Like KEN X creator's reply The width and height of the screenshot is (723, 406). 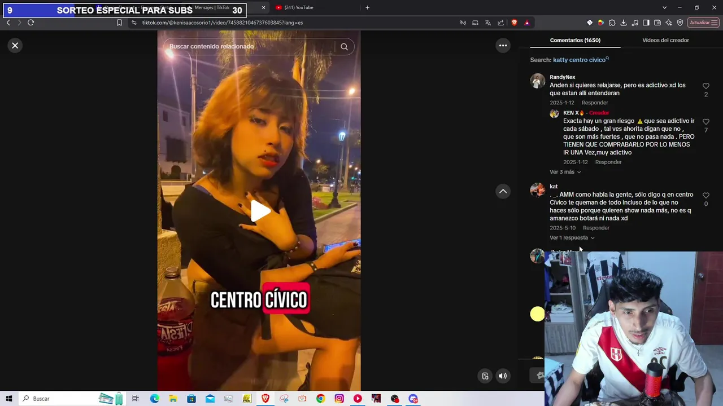[x=705, y=122]
